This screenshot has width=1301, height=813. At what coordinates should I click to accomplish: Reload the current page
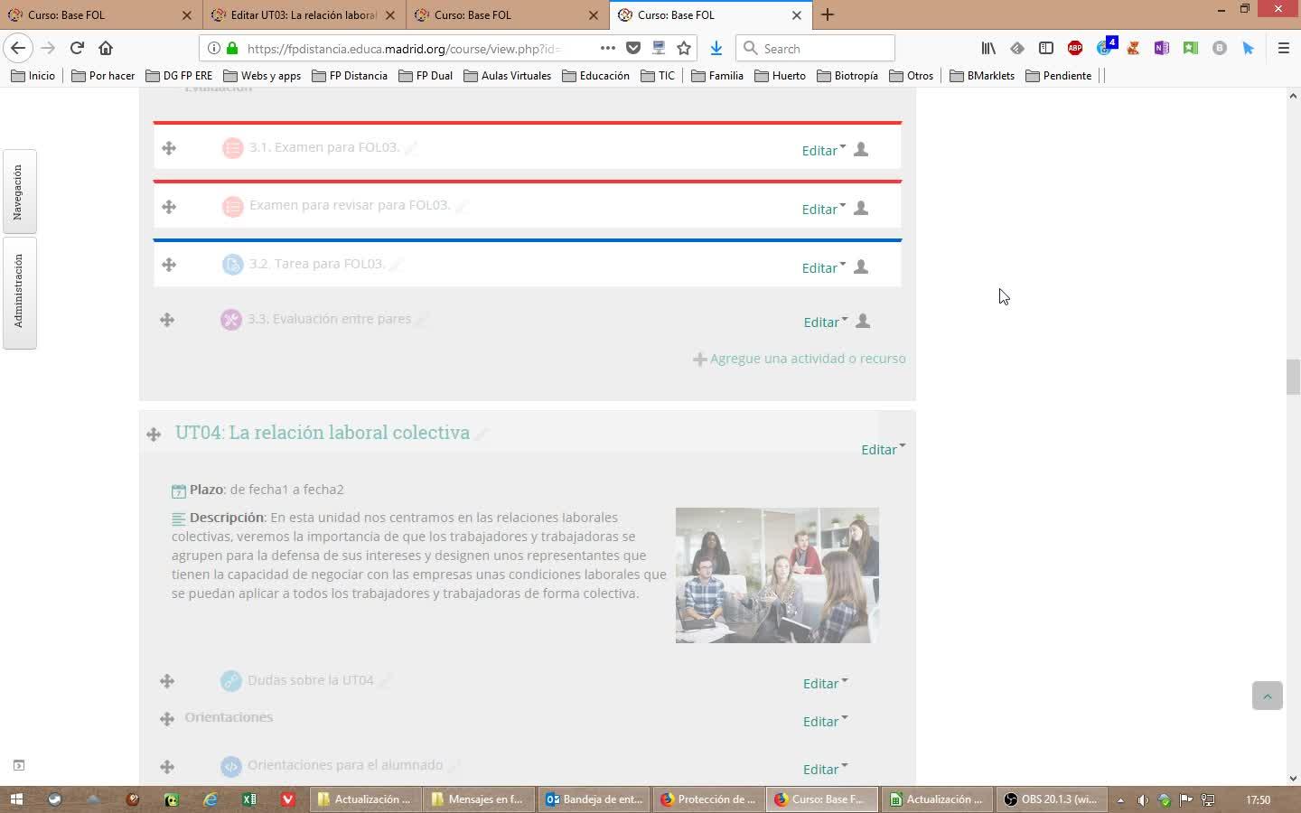pos(77,48)
